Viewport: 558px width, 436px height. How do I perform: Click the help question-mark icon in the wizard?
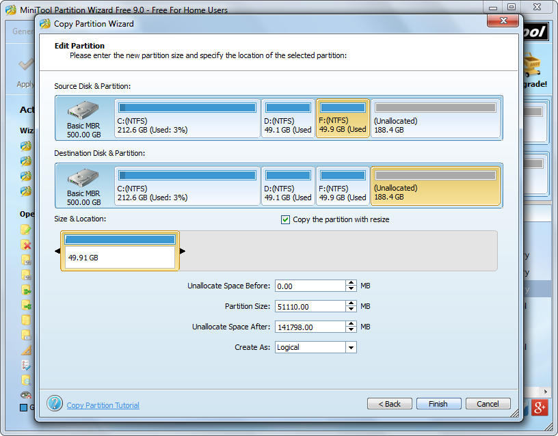pyautogui.click(x=55, y=403)
